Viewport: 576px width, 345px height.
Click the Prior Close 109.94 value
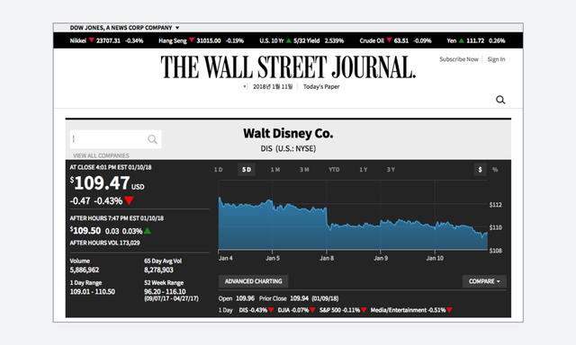coord(299,298)
